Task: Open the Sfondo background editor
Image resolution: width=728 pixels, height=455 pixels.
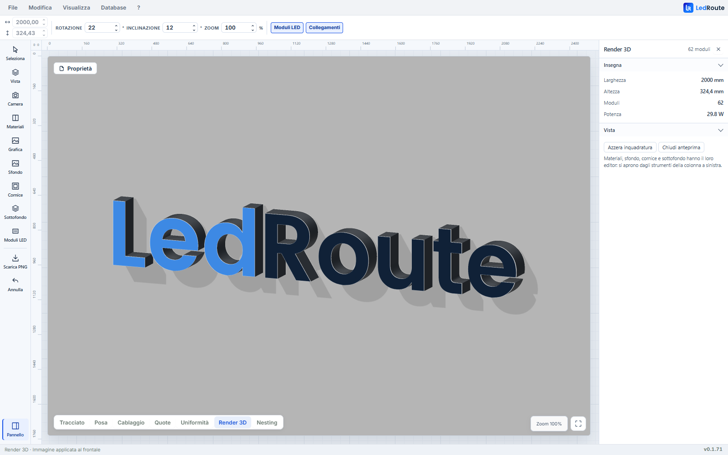Action: (15, 167)
